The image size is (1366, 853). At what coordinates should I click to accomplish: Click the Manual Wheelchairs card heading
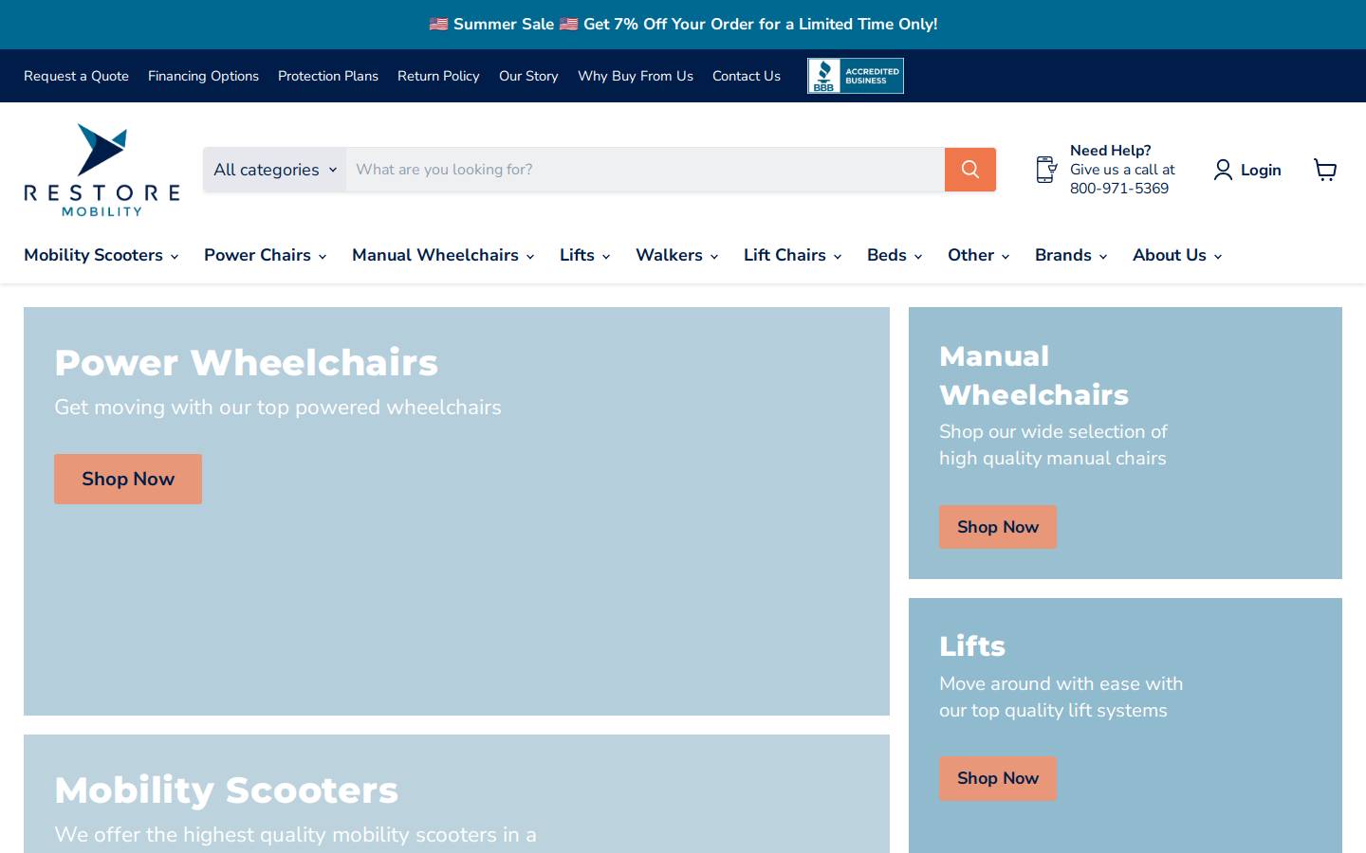pos(1034,375)
